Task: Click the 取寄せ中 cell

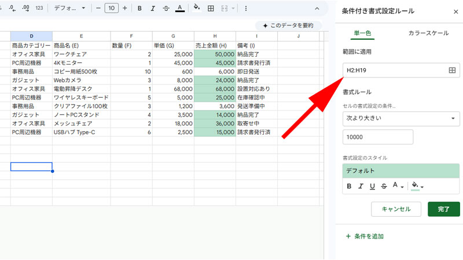Action: click(256, 124)
